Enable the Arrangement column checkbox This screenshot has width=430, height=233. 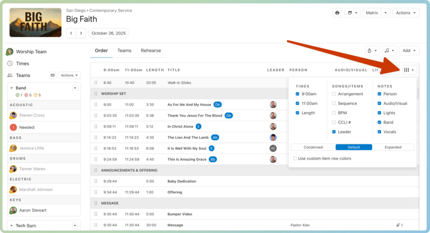[334, 94]
